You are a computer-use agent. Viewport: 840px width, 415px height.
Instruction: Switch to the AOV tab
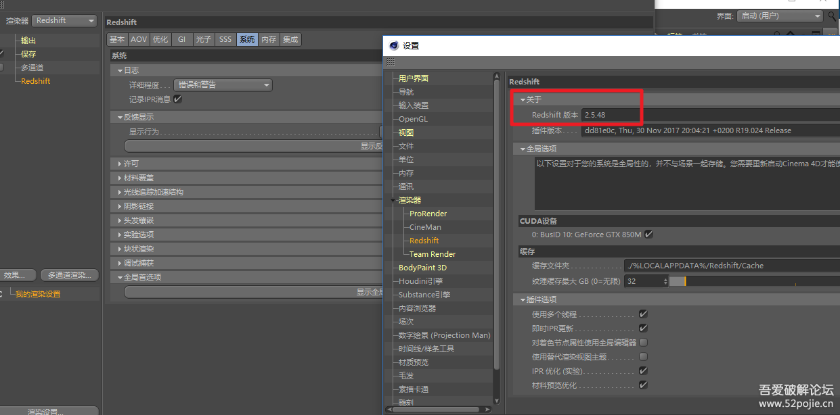[139, 40]
